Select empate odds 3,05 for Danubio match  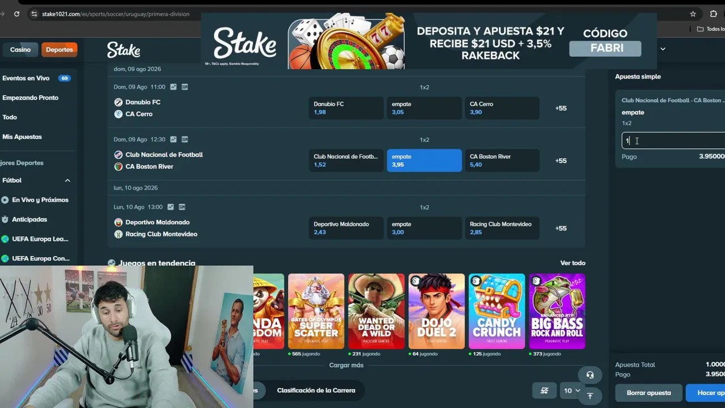click(x=424, y=108)
